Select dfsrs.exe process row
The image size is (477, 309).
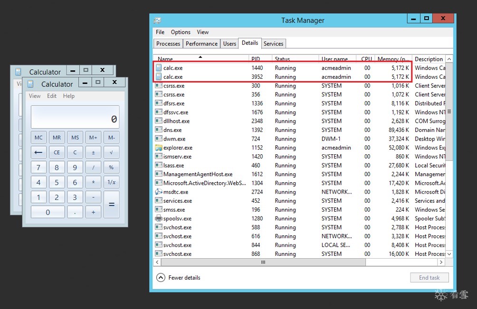click(299, 103)
